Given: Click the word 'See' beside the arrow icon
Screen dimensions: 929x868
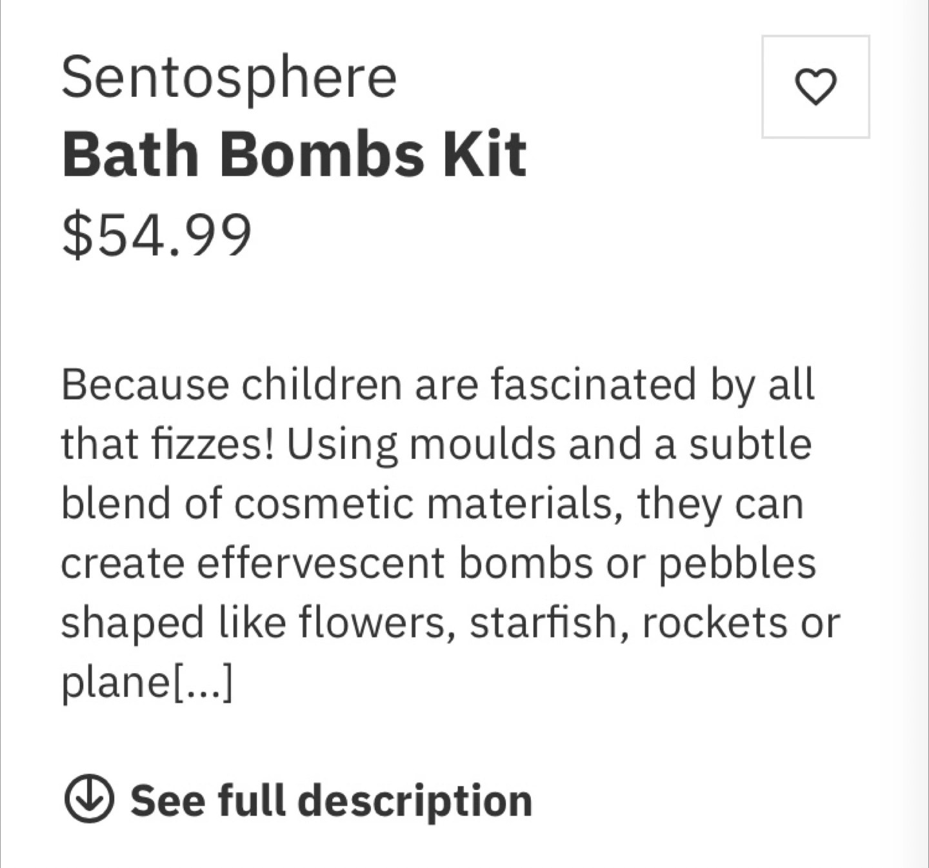Looking at the screenshot, I should 168,800.
